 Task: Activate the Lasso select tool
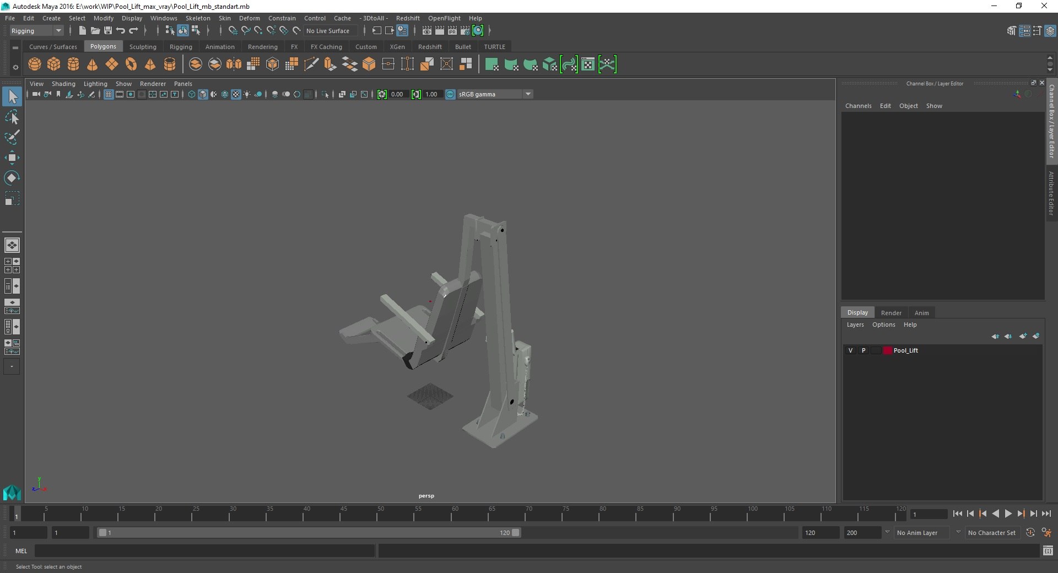pyautogui.click(x=12, y=117)
